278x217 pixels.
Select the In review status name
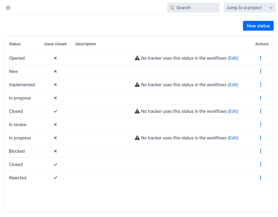coord(18,125)
